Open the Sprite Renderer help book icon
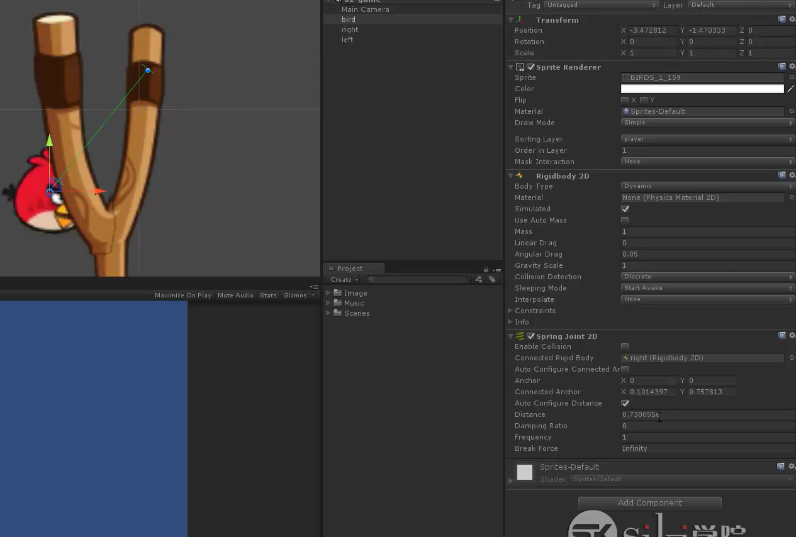The height and width of the screenshot is (537, 796). coord(782,67)
